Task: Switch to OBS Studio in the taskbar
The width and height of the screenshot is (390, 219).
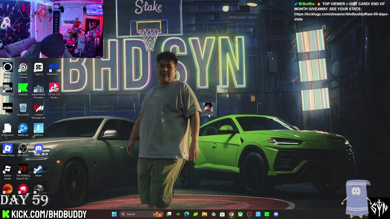Action: tap(249, 214)
